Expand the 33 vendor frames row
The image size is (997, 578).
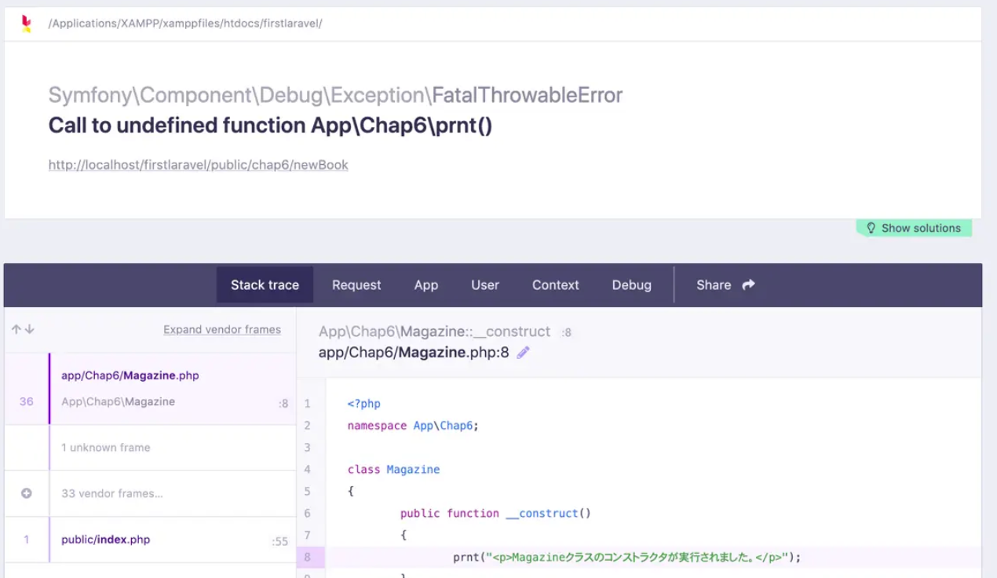pos(150,493)
